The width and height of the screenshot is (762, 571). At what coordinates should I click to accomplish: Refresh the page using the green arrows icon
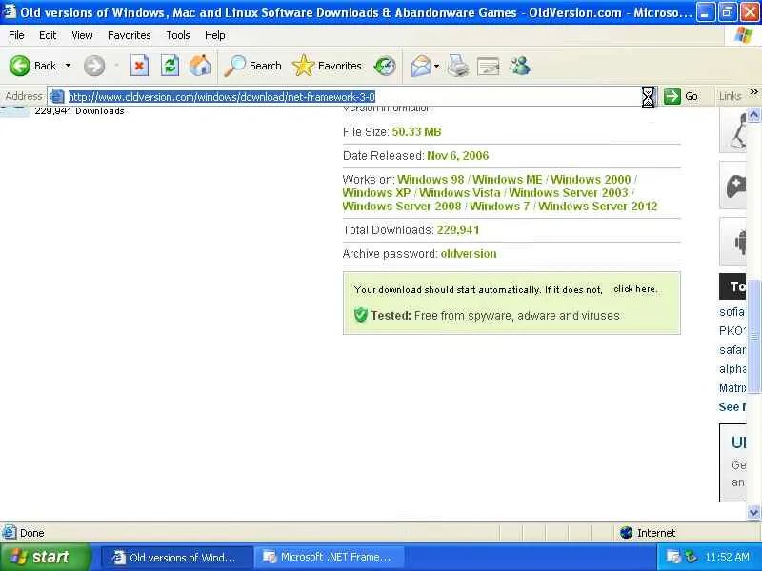coord(170,66)
